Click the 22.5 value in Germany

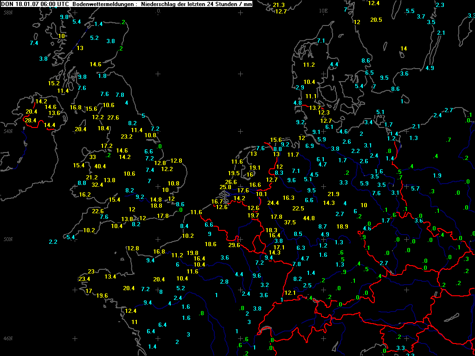(298, 208)
